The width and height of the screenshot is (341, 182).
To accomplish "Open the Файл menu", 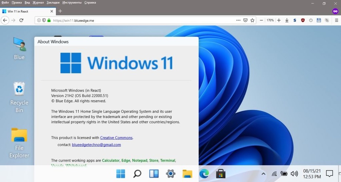I will coord(5,3).
